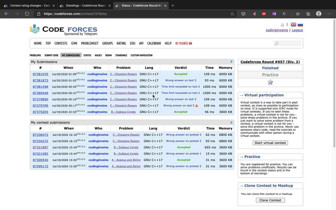This screenshot has height=210, width=336.
Task: Switch to the Contest rating changes browser tab
Action: (29, 6)
